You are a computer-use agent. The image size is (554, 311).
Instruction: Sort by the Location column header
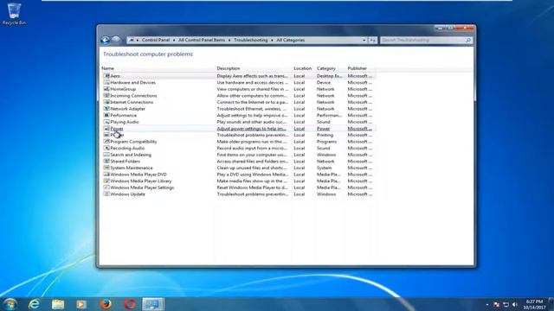click(x=304, y=68)
